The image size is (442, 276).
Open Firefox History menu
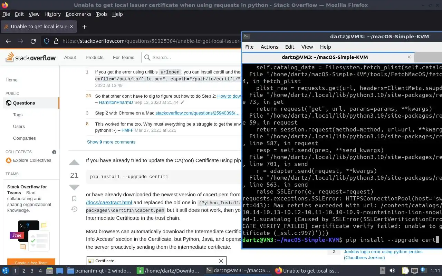(52, 14)
